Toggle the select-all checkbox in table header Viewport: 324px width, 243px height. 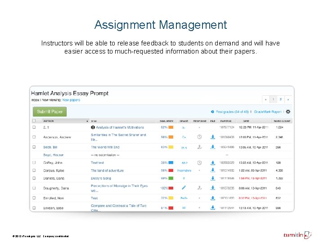point(34,121)
